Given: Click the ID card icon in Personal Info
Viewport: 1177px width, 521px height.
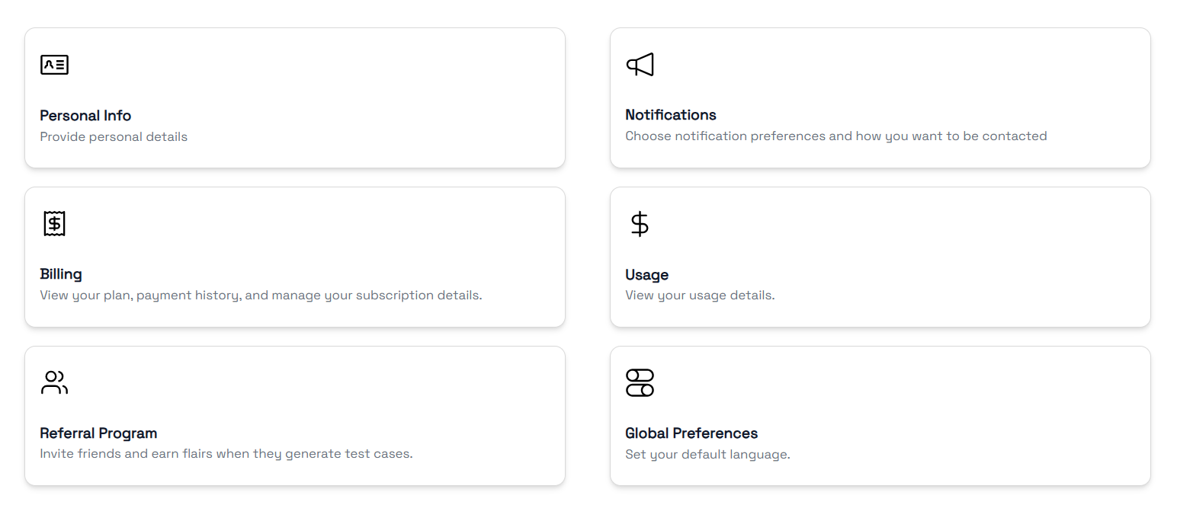Looking at the screenshot, I should point(54,65).
